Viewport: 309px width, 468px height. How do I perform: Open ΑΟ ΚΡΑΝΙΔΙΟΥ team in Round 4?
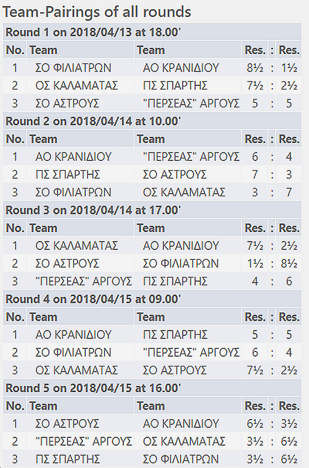73,335
